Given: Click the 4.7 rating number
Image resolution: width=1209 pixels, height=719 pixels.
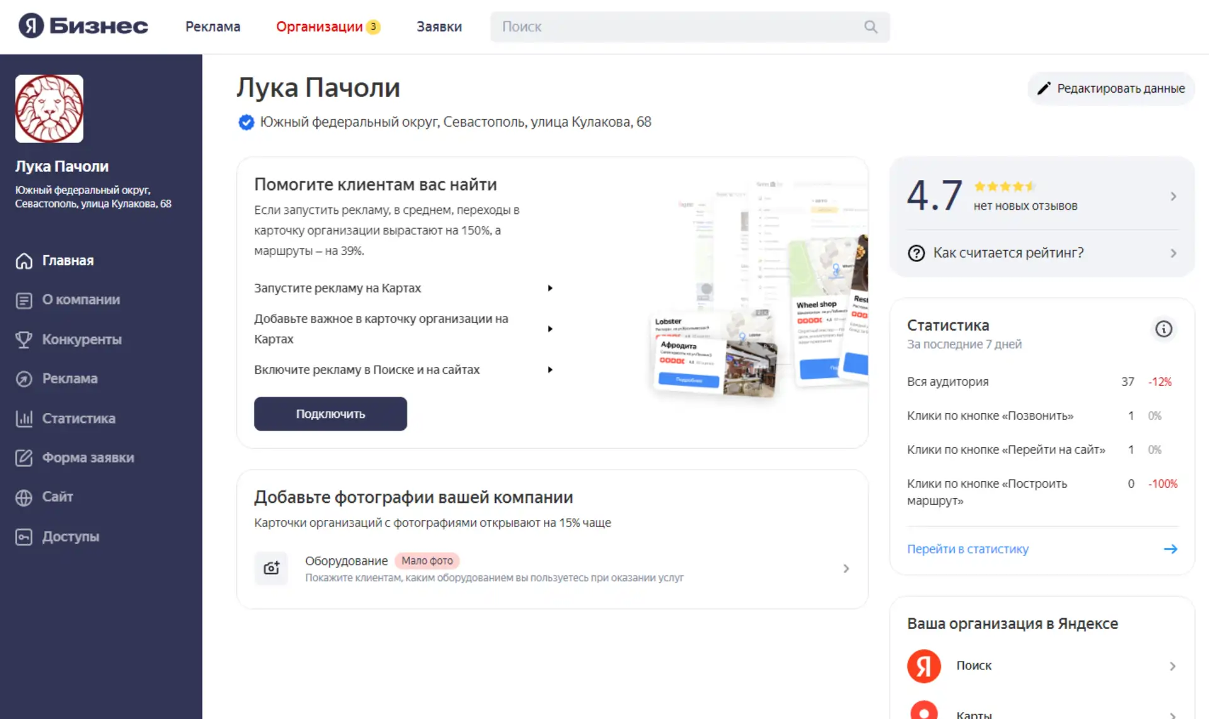Looking at the screenshot, I should [934, 195].
